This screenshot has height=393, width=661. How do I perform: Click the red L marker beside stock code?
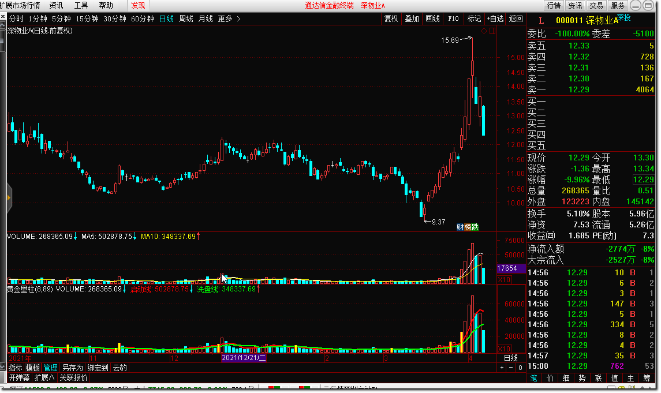coord(541,20)
